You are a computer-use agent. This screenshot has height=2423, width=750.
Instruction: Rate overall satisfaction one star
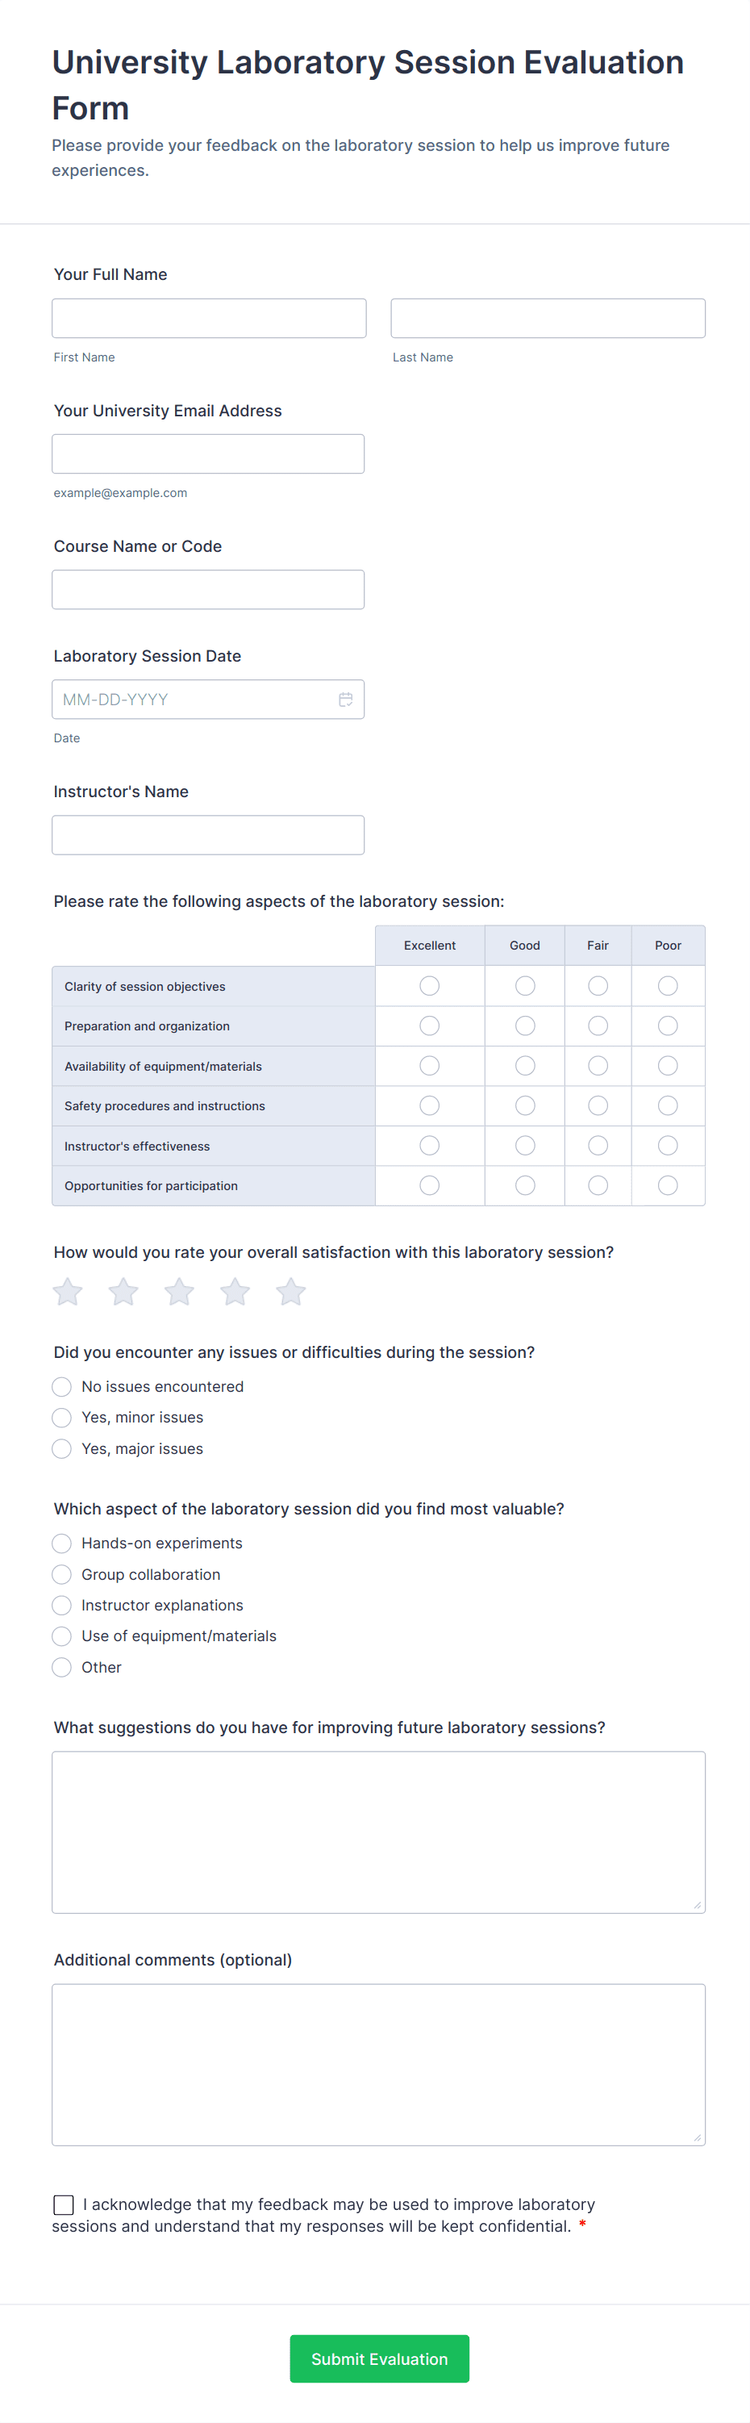68,1292
